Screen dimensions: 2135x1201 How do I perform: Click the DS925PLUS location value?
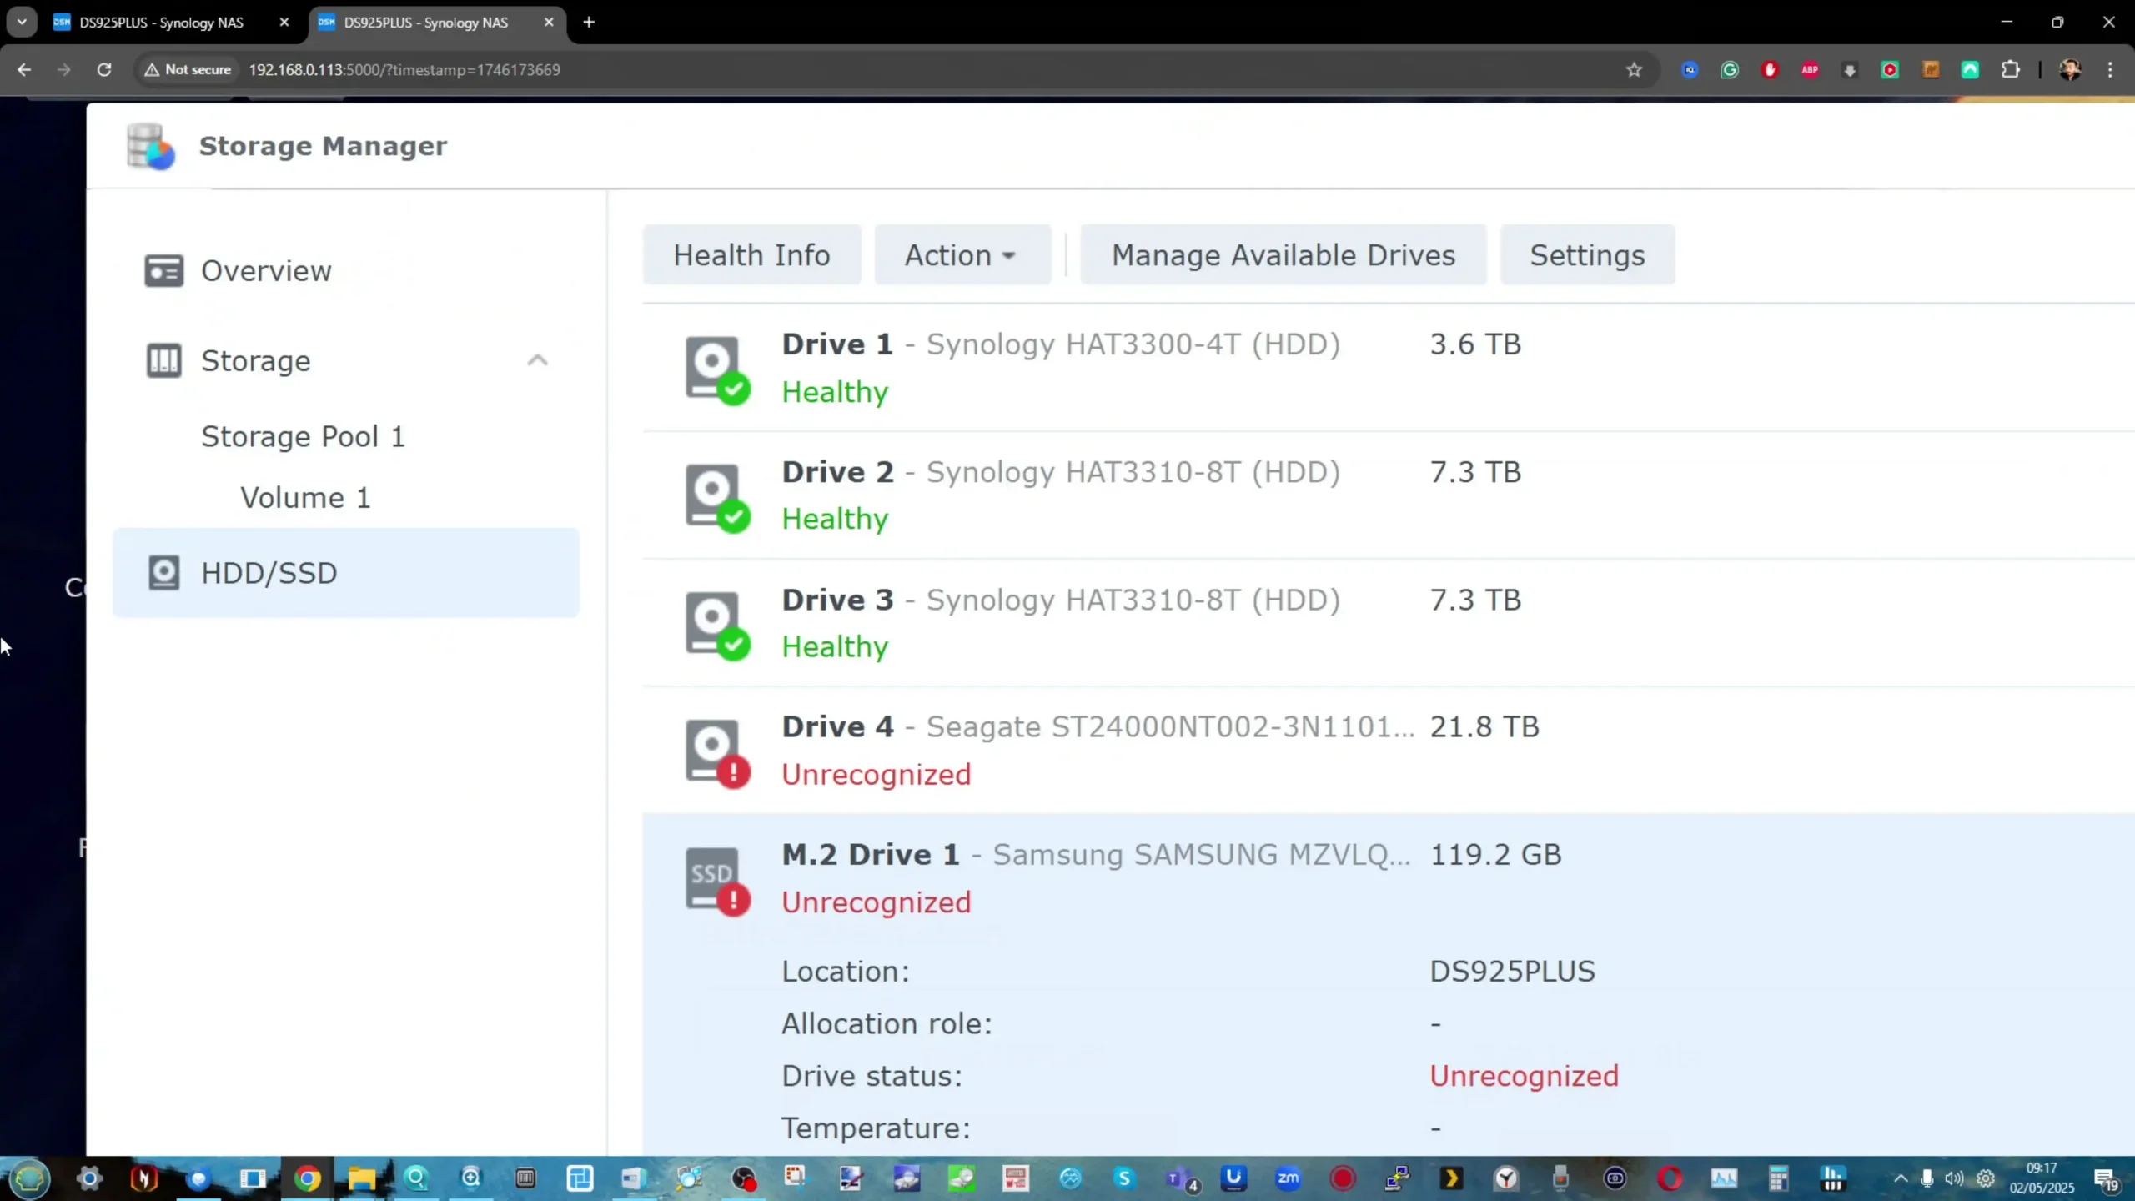tap(1512, 972)
